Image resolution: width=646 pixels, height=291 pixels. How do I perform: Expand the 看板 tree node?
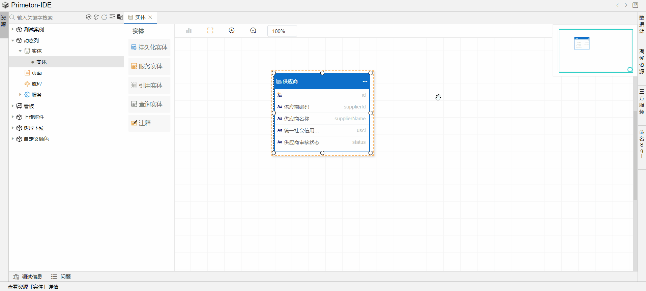point(13,106)
